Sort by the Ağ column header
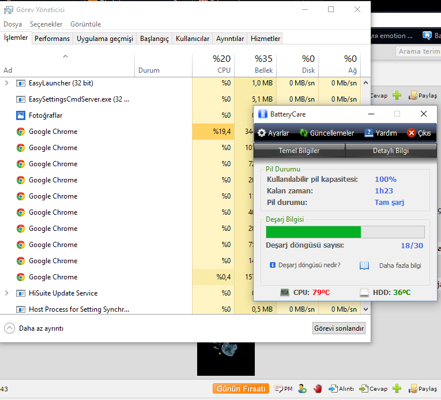441x400 pixels. (x=340, y=64)
